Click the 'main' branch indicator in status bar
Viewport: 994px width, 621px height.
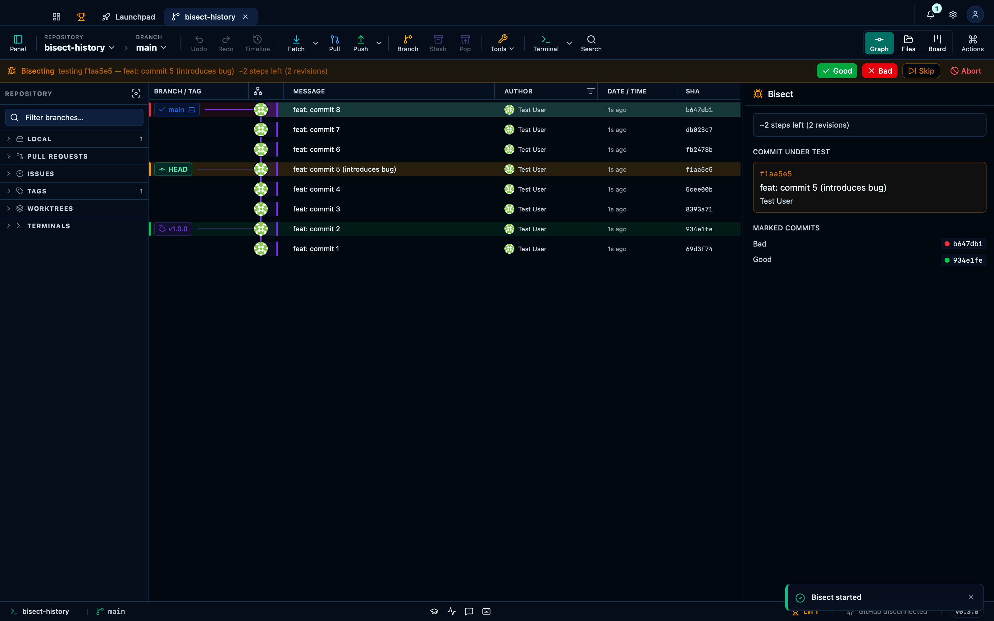pyautogui.click(x=111, y=612)
